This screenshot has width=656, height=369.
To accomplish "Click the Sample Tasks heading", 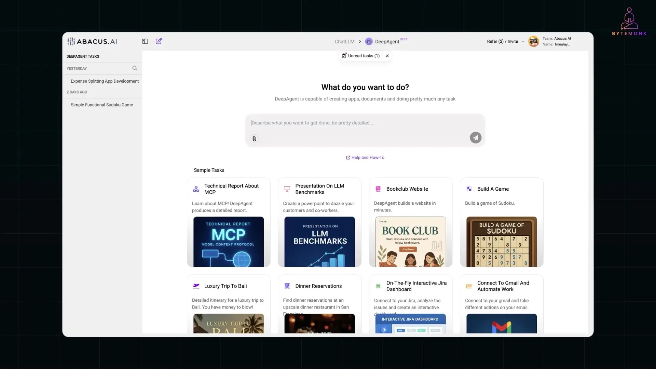I will (209, 170).
